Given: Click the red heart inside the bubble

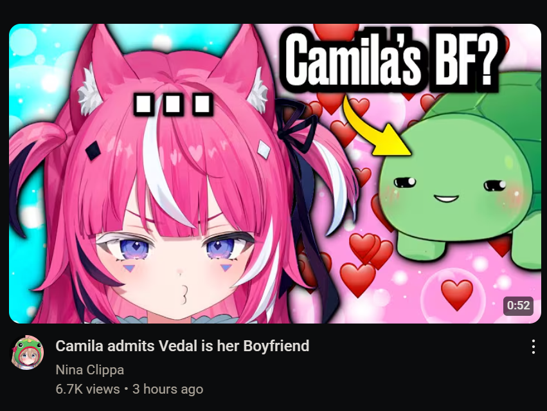Looking at the screenshot, I should (457, 294).
